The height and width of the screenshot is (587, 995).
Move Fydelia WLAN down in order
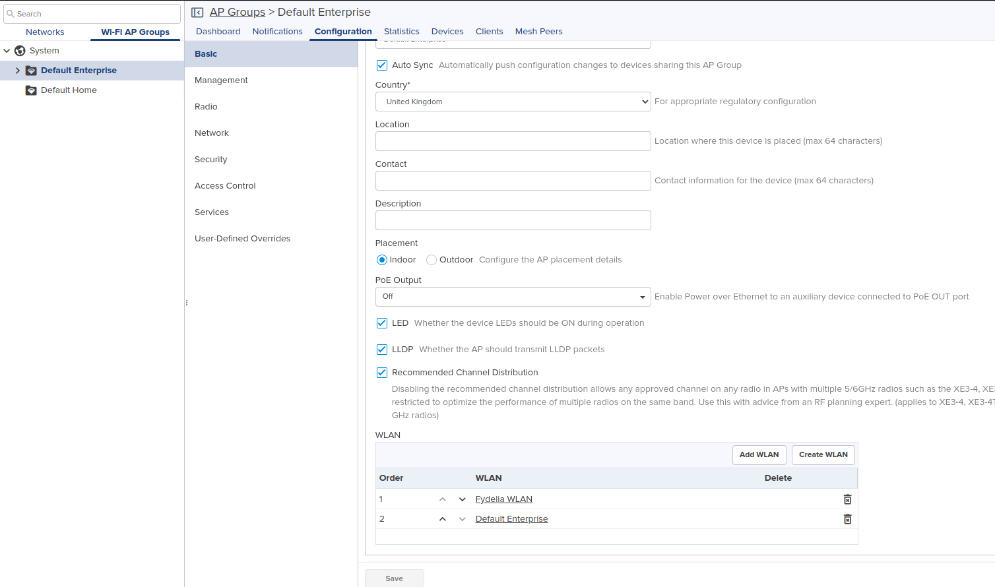(462, 499)
